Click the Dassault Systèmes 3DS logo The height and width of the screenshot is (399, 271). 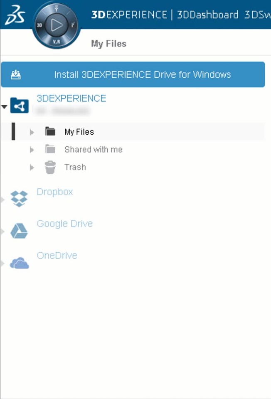pos(15,15)
